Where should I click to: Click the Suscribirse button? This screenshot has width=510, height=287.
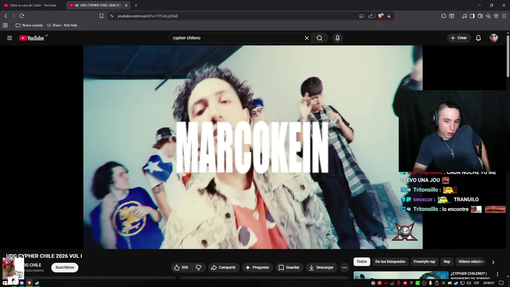(x=65, y=267)
